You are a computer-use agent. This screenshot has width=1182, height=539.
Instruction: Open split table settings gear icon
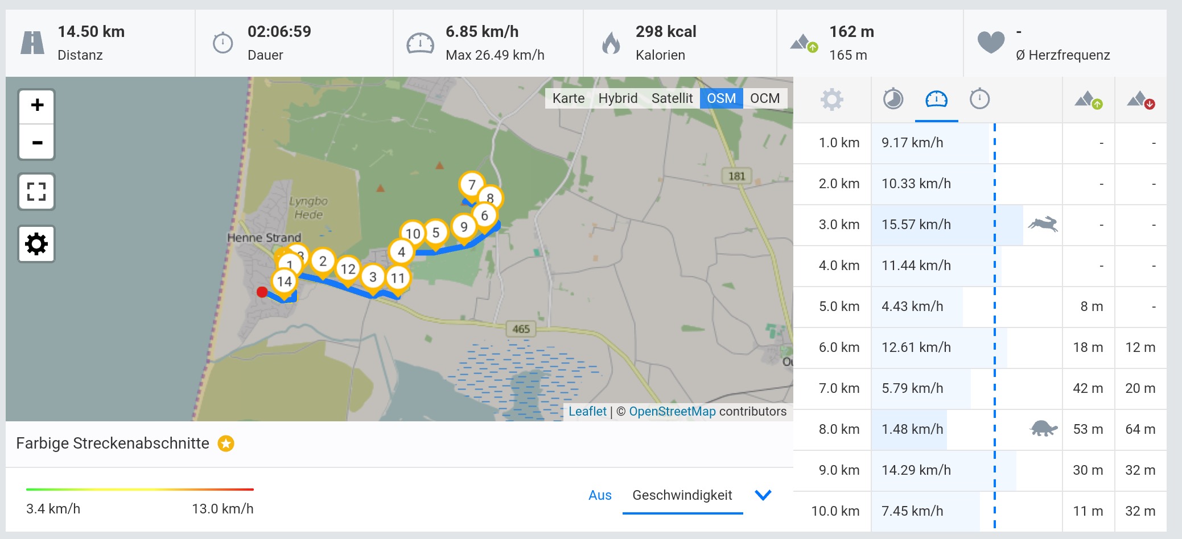(831, 99)
